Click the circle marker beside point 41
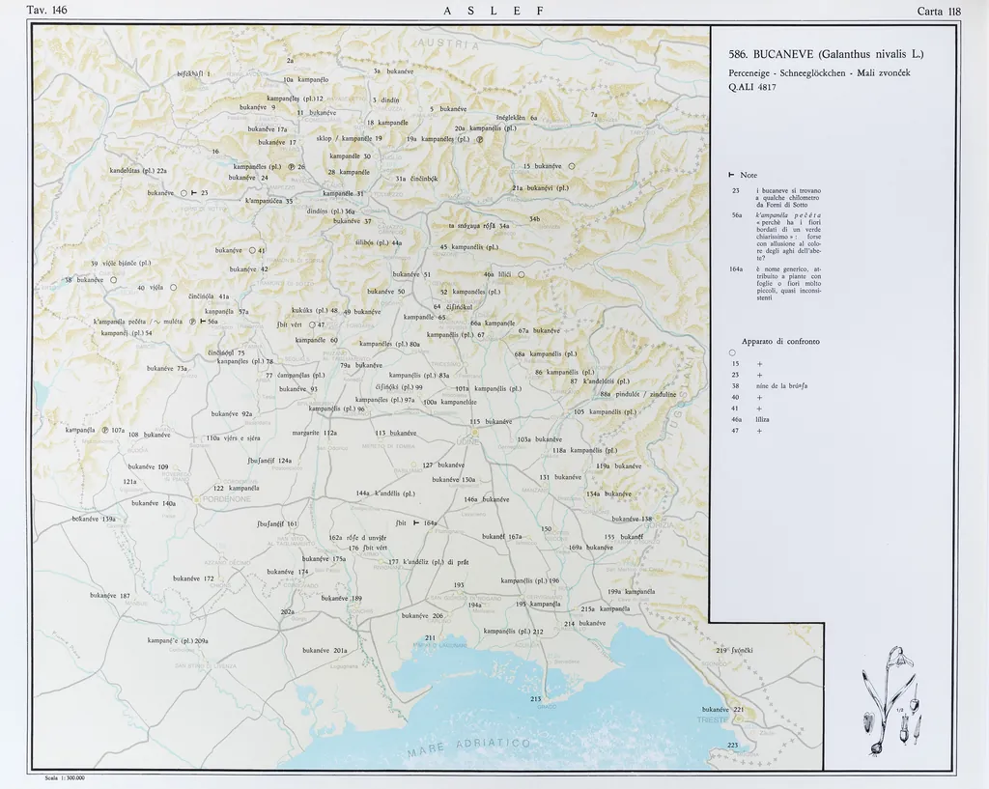 [253, 251]
